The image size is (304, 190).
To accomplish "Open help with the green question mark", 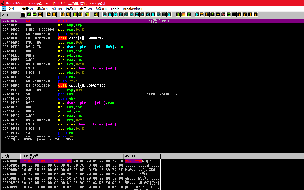I will [189, 15].
